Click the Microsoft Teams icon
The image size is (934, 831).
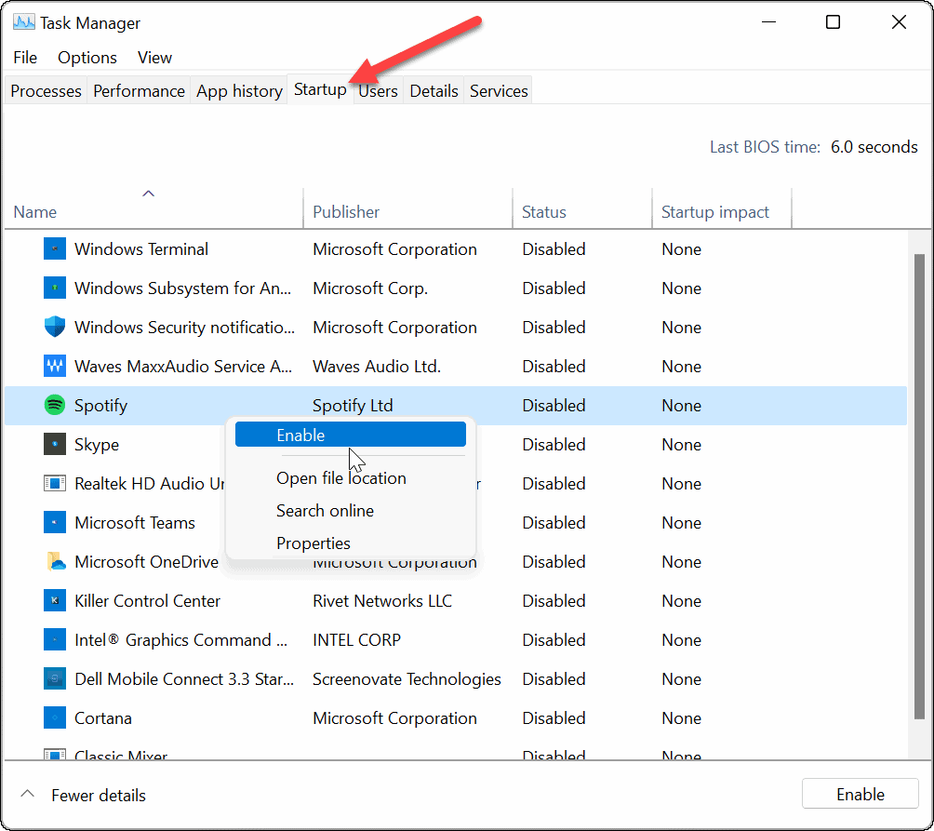(54, 522)
